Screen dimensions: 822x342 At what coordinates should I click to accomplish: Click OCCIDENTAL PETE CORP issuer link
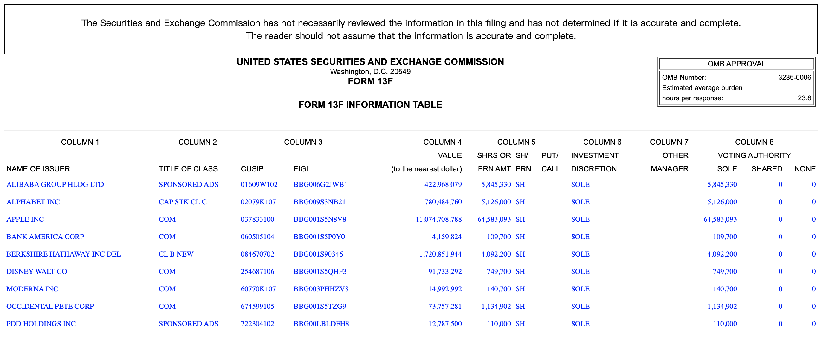click(x=50, y=306)
